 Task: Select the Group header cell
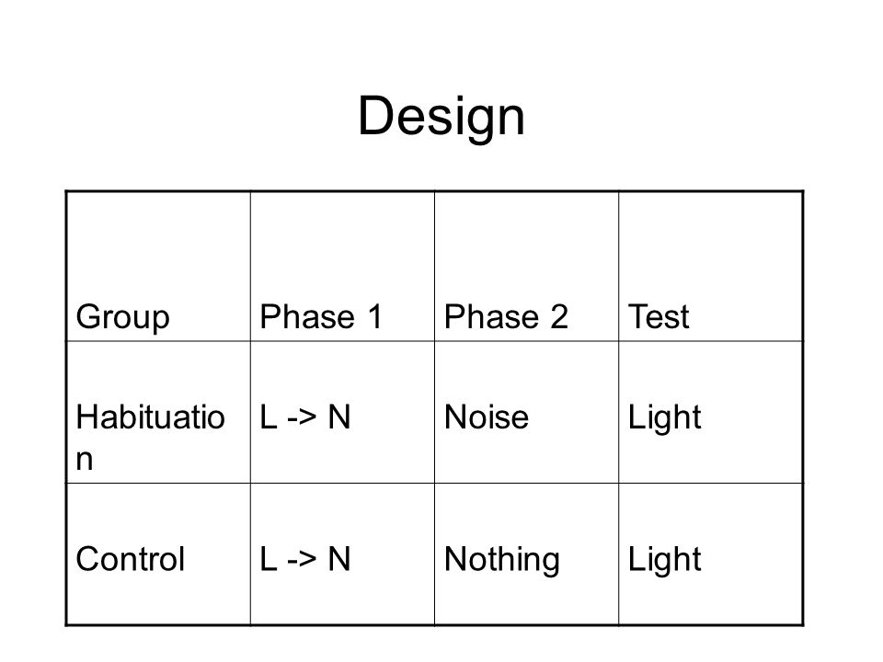[158, 267]
